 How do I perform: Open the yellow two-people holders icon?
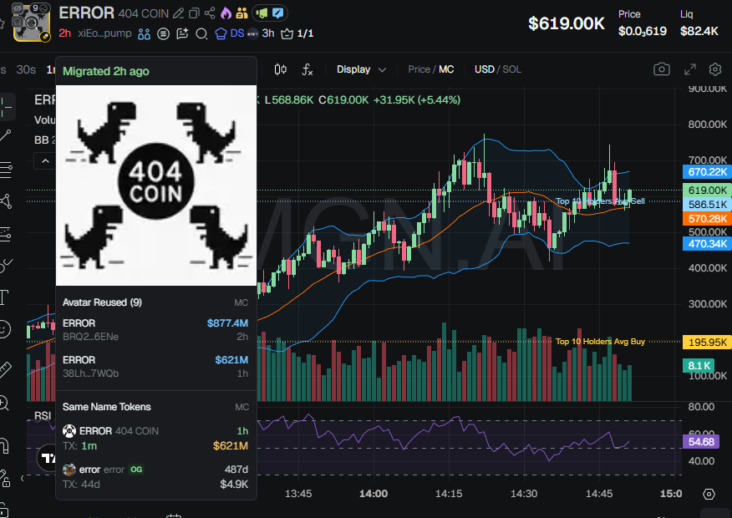241,13
